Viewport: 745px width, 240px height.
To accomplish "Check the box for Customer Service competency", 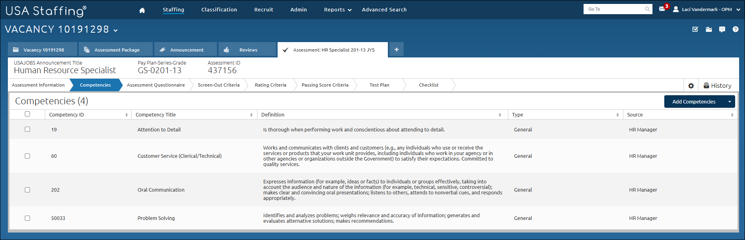I will 27,156.
